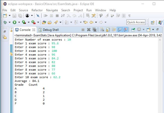Click the Open Type icon
This screenshot has height=113, width=164.
click(44, 22)
